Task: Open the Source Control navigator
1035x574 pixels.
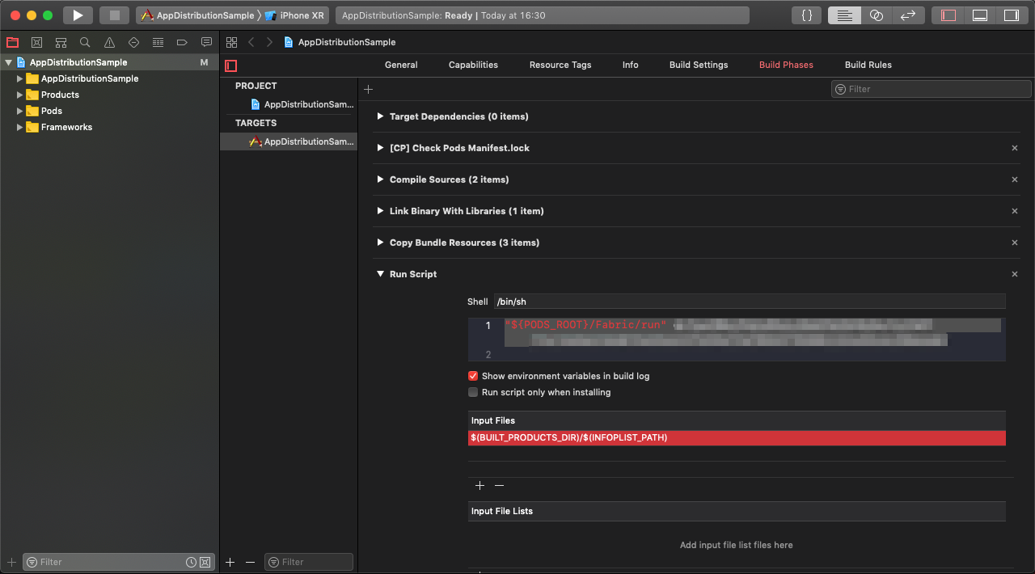Action: [x=36, y=42]
